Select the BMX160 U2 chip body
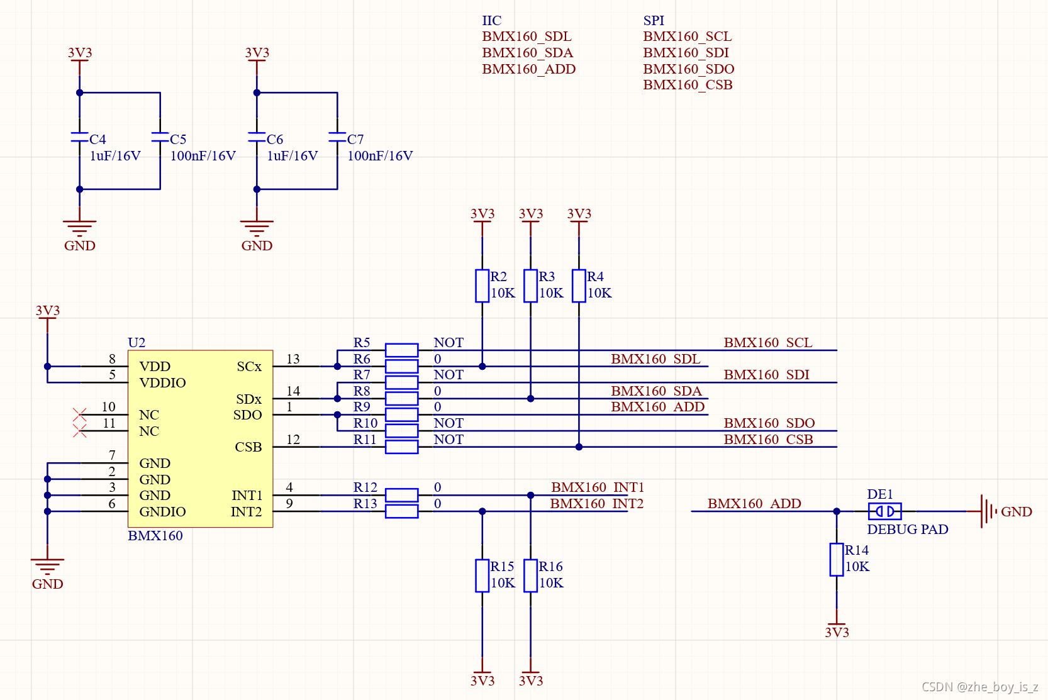The width and height of the screenshot is (1048, 700). 201,438
